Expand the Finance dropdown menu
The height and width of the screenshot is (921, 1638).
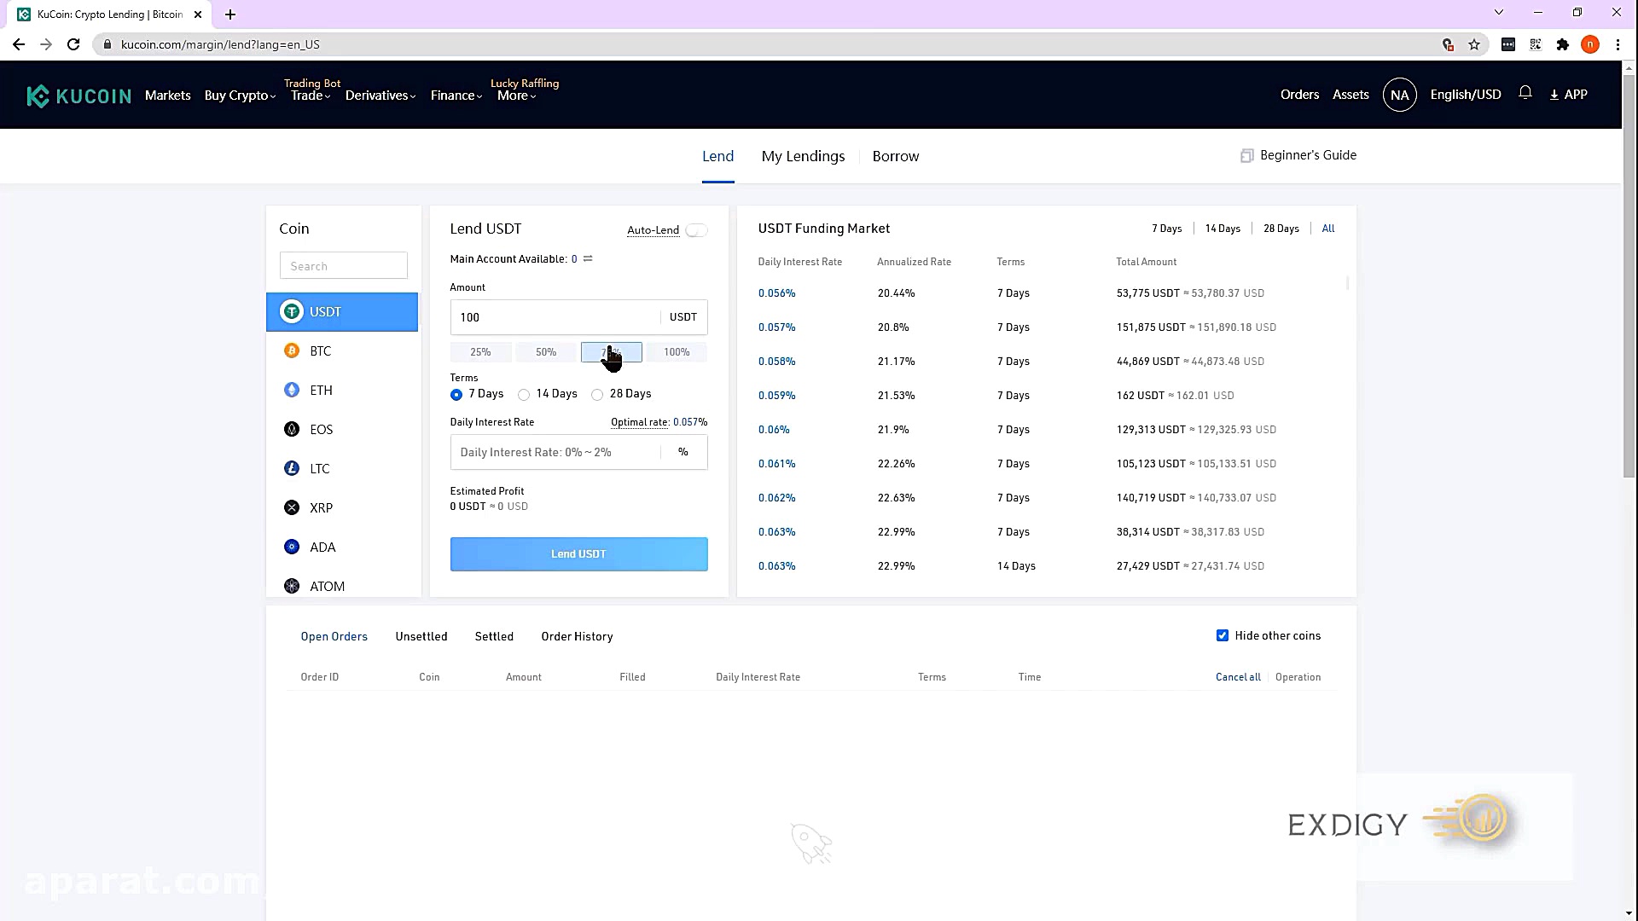pyautogui.click(x=456, y=96)
